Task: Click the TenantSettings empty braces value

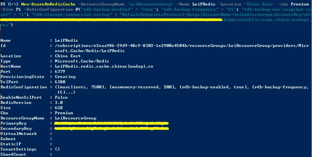Action: click(x=57, y=149)
